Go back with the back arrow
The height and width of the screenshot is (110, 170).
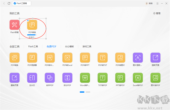[x=4, y=3]
